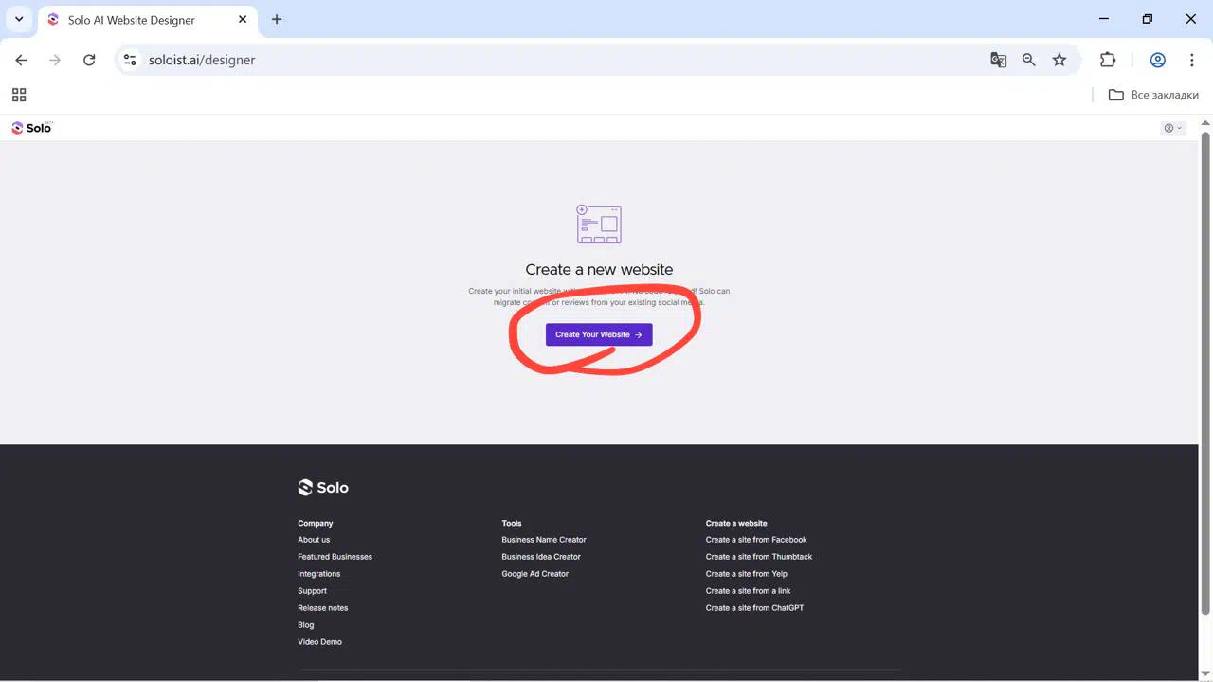Expand the tab search dropdown arrow

19,19
